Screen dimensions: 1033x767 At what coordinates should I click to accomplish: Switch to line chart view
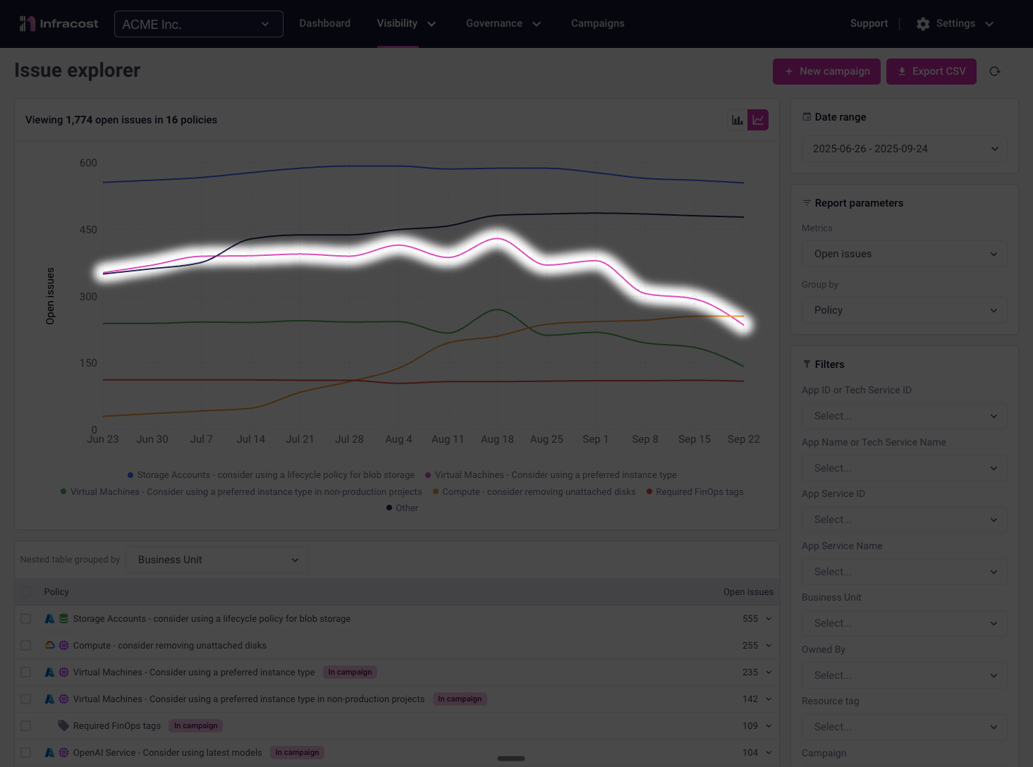click(x=758, y=120)
